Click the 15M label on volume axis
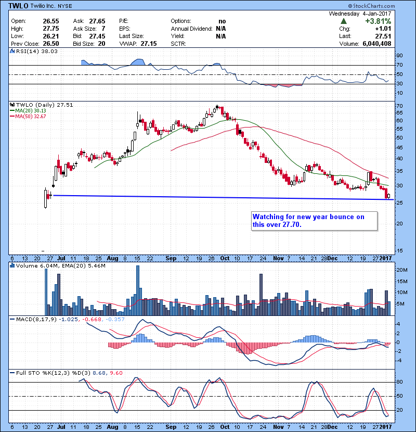The image size is (416, 432). click(x=401, y=282)
